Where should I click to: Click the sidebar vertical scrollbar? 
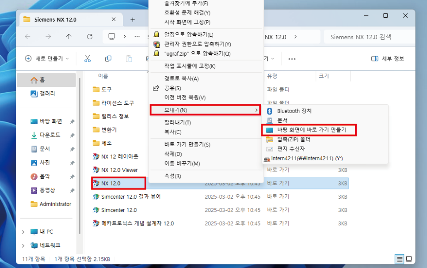[x=80, y=155]
